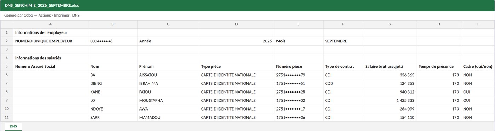This screenshot has height=131, width=495.
Task: Click the 'Mois' label cell
Action: [x=298, y=41]
